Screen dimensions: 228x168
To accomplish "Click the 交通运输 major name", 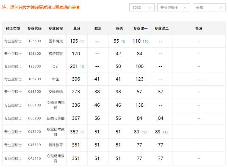I will click(x=56, y=92).
